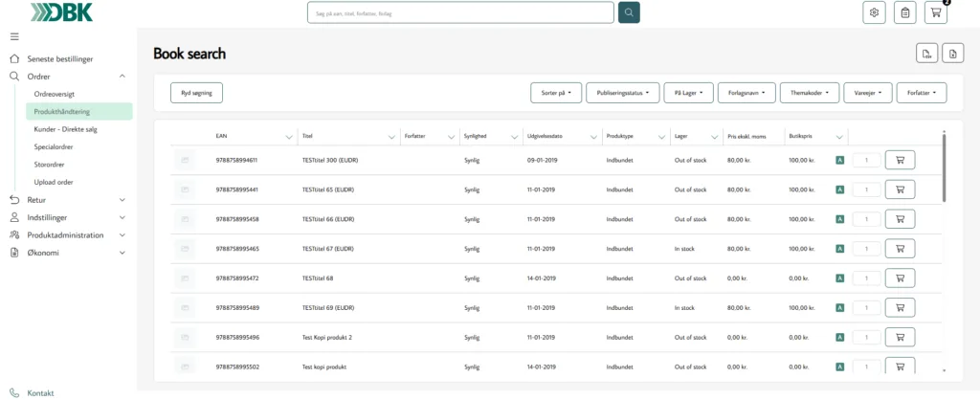Add Test Kopi produkt 2 to cart
Viewport: 980px width, 400px height.
[x=900, y=337]
